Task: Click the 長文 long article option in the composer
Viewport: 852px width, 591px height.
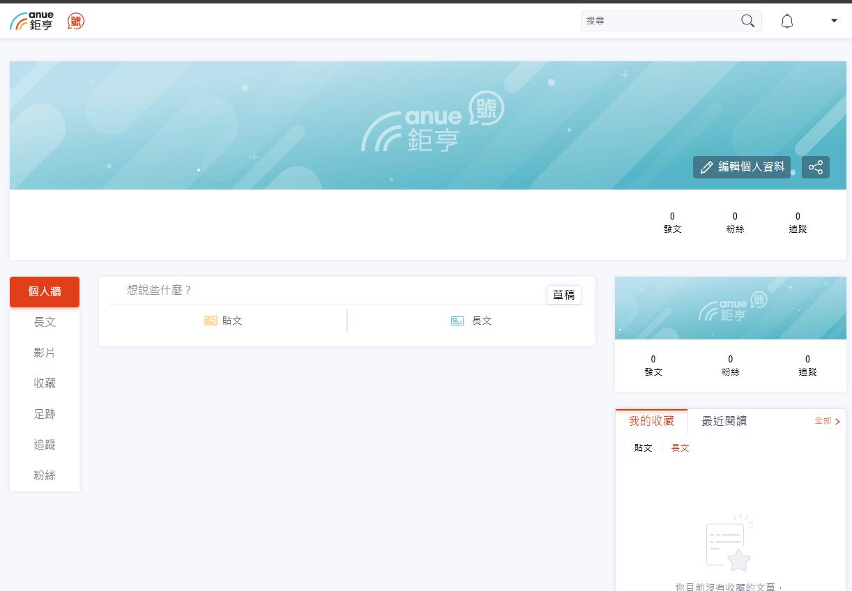Action: pyautogui.click(x=471, y=321)
